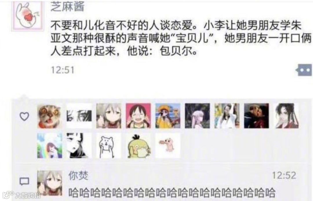Image resolution: width=313 pixels, height=201 pixels.
Task: Open the rainbow anime girl avatar
Action: point(50,146)
